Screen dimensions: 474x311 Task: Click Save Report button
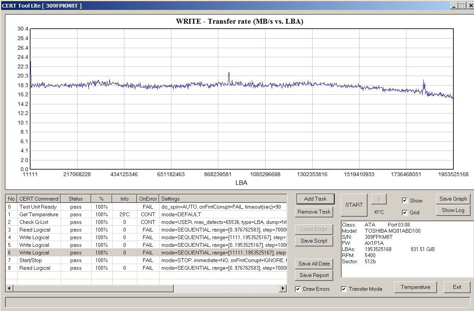pyautogui.click(x=314, y=275)
